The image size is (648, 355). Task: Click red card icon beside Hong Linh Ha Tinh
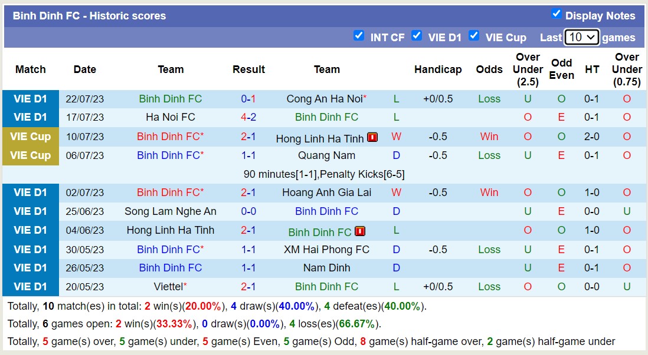click(x=372, y=137)
